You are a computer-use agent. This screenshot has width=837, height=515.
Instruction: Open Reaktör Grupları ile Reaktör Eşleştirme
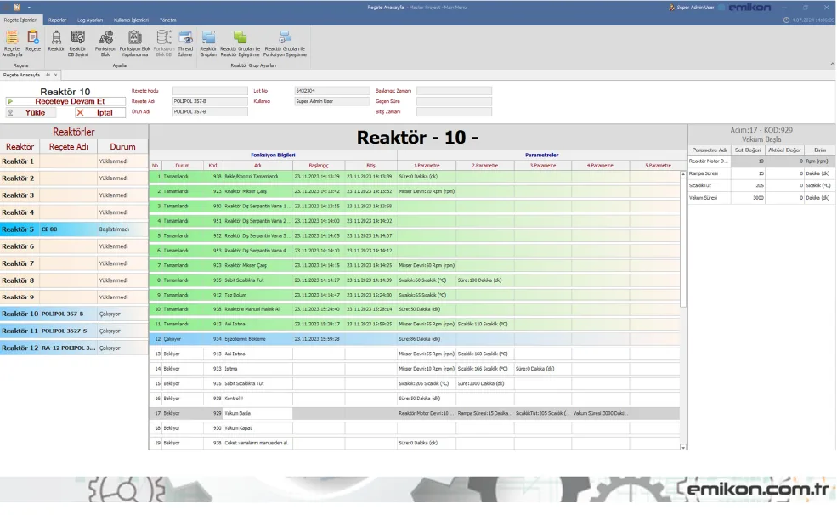pyautogui.click(x=240, y=43)
